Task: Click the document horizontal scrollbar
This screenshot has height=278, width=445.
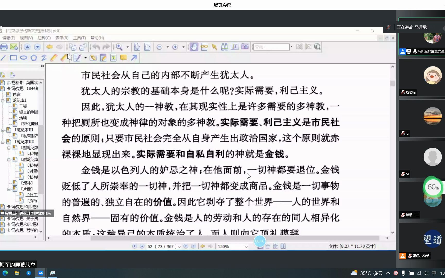Action: (235, 238)
